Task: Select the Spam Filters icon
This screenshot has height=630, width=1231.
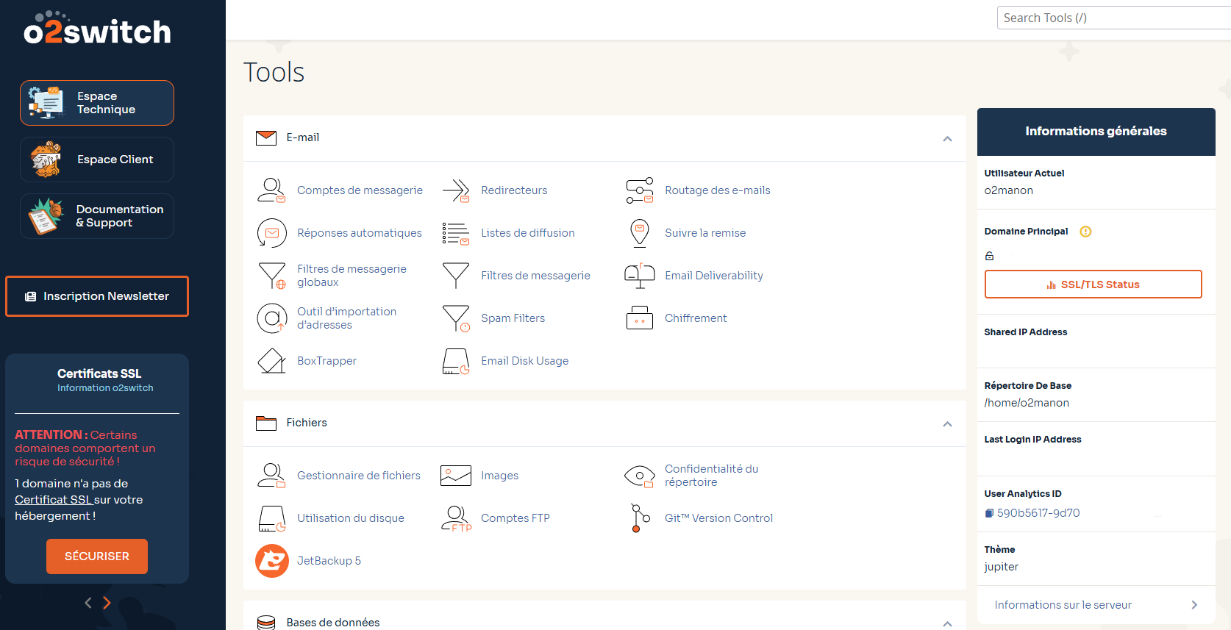Action: tap(456, 318)
